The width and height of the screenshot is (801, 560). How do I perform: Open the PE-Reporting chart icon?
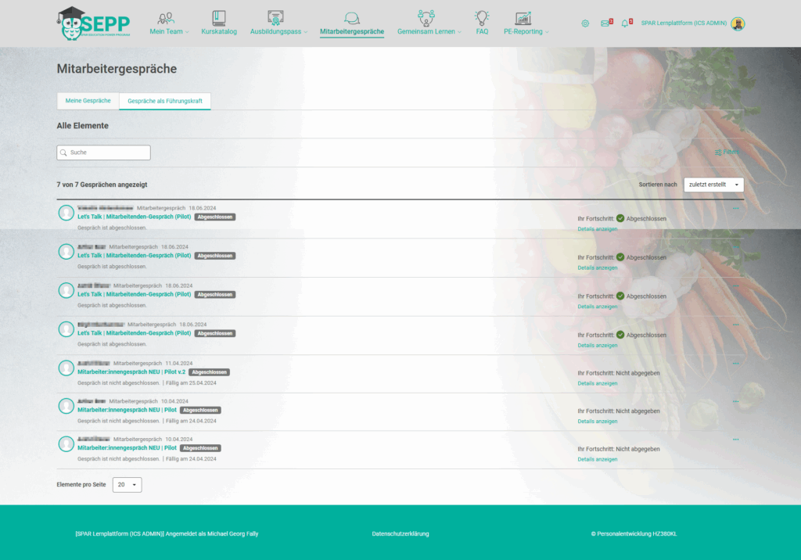click(525, 17)
